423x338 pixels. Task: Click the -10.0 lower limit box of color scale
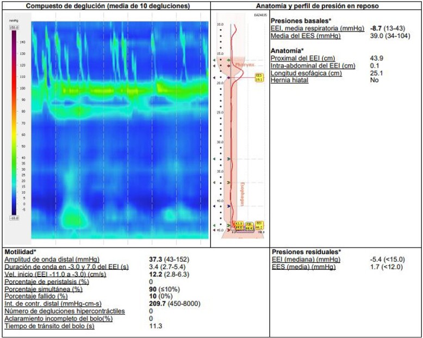click(x=14, y=218)
